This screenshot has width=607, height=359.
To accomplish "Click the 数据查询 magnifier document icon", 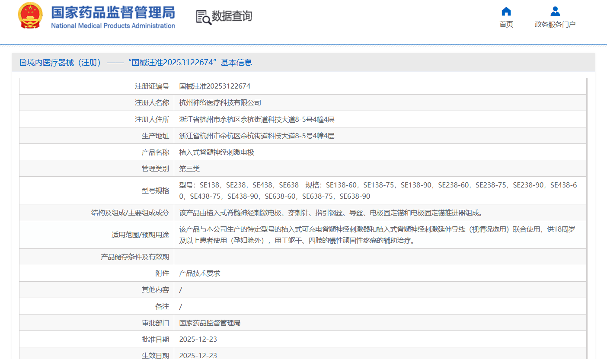I will 203,17.
